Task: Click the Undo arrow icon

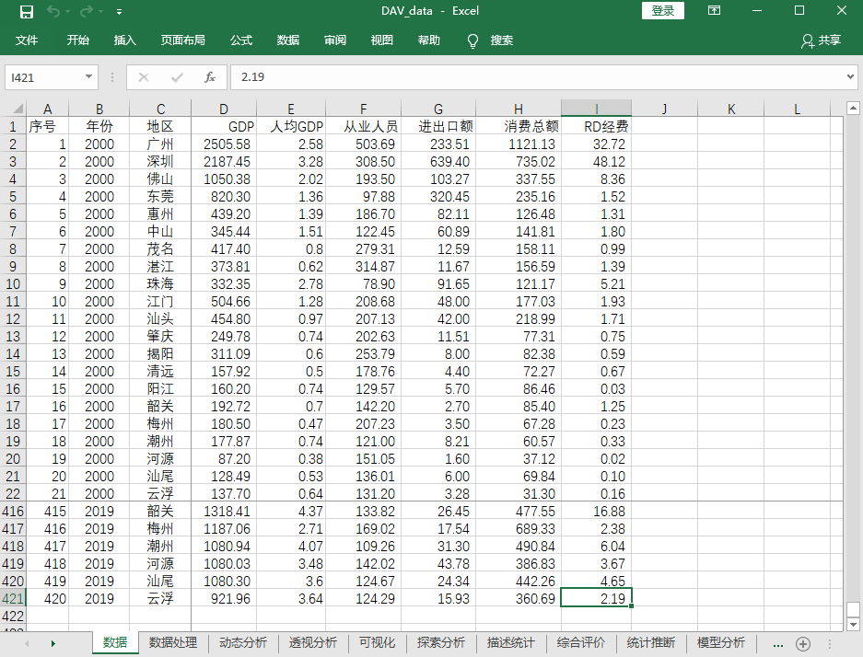Action: [x=52, y=11]
